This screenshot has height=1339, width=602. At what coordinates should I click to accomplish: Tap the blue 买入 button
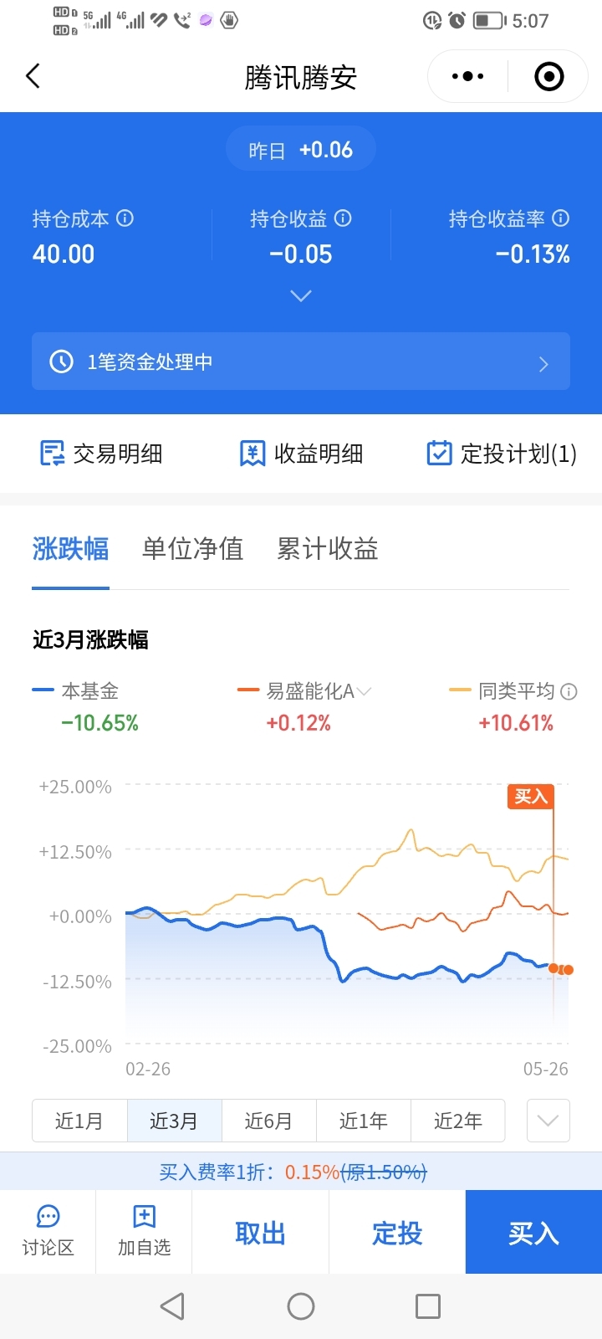tap(533, 1232)
